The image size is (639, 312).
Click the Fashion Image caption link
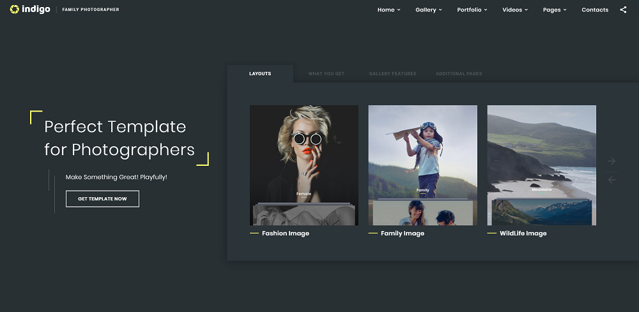point(285,234)
